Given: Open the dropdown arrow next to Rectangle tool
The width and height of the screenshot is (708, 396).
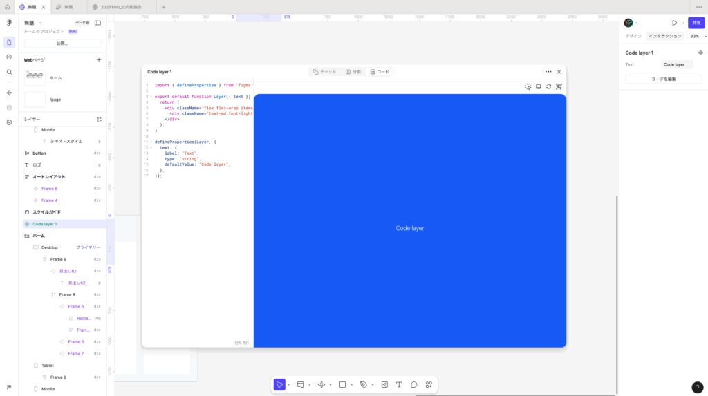Looking at the screenshot, I should (351, 385).
